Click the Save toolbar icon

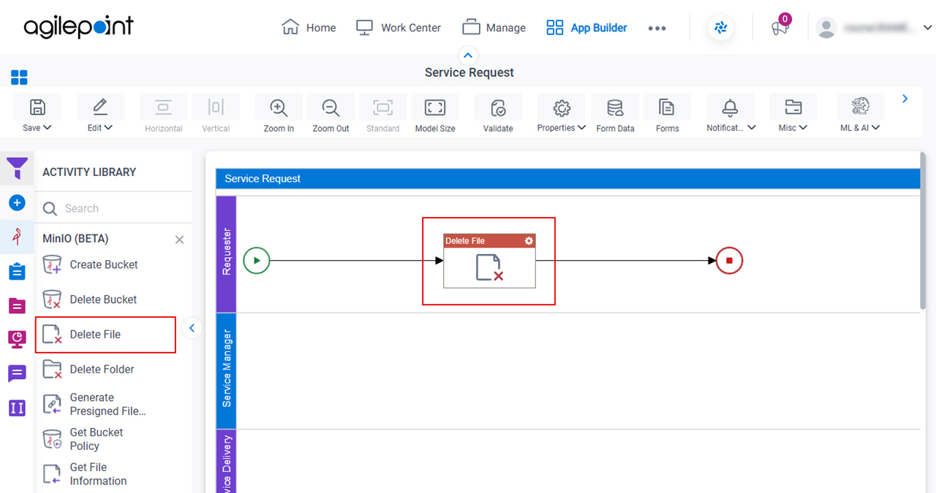pyautogui.click(x=37, y=107)
